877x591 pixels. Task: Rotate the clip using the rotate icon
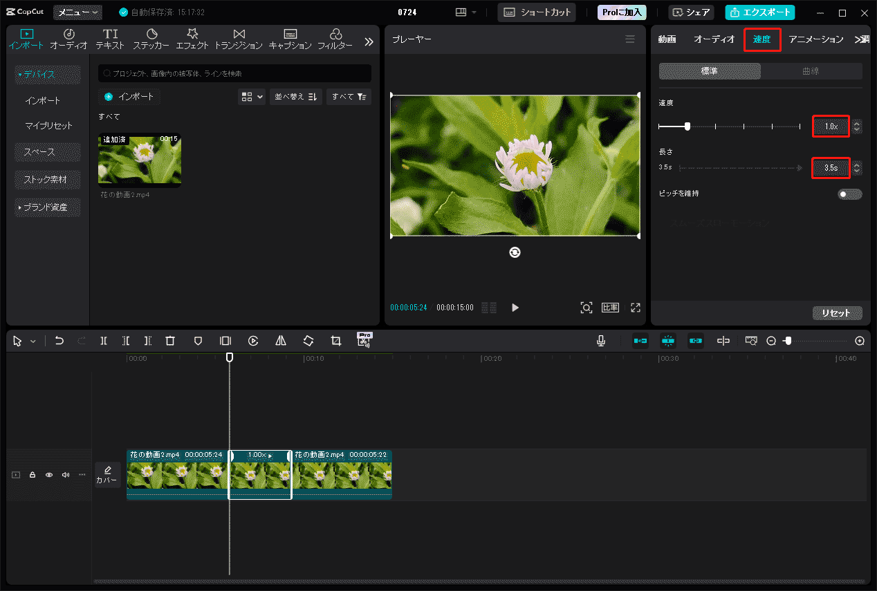[x=308, y=341]
